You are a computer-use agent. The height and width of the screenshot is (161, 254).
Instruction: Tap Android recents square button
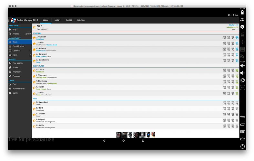click(x=143, y=141)
